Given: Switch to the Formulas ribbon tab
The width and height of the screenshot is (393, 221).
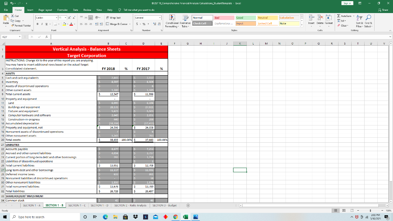Looking at the screenshot, I should 63,10.
